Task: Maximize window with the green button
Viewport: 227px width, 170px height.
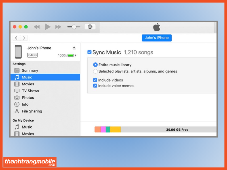Action: coord(26,27)
